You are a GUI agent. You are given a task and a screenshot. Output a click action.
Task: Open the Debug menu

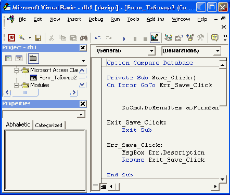96,19
